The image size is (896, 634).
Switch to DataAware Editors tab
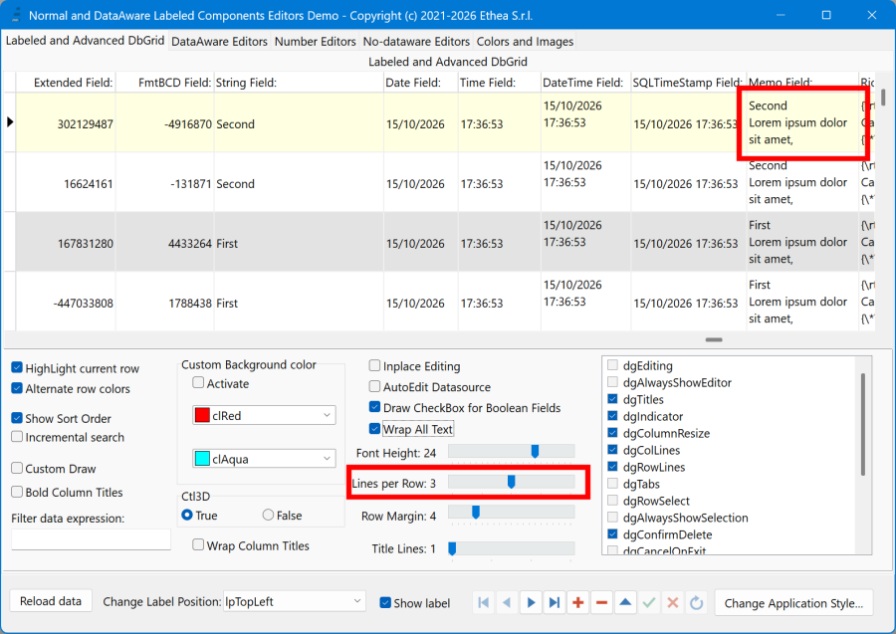(219, 42)
